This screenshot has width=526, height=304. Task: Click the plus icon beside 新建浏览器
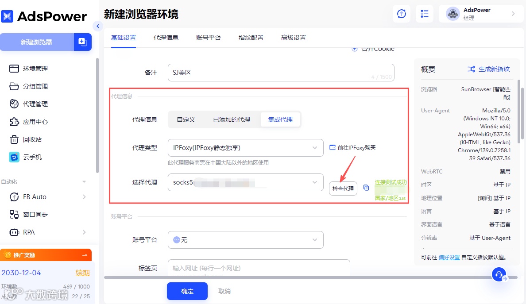pos(82,42)
